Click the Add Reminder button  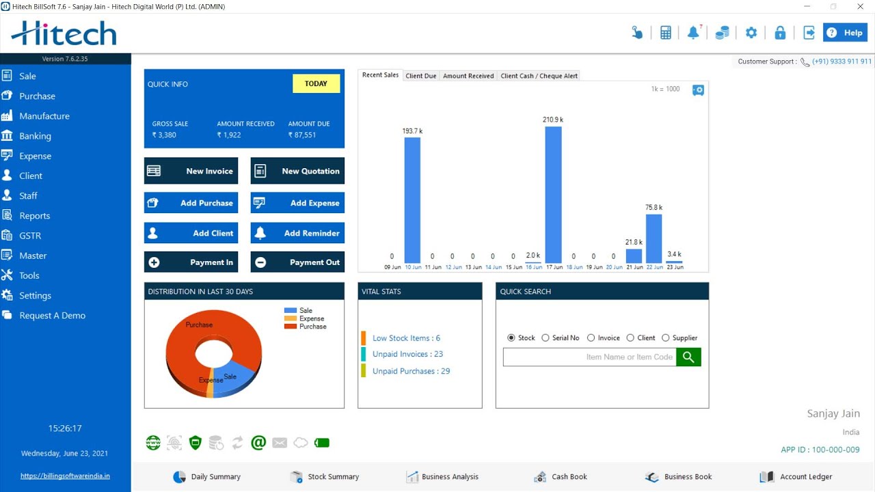pos(297,233)
